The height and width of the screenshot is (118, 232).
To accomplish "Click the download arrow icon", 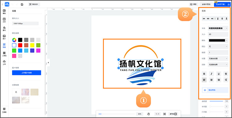I will 229,4.
